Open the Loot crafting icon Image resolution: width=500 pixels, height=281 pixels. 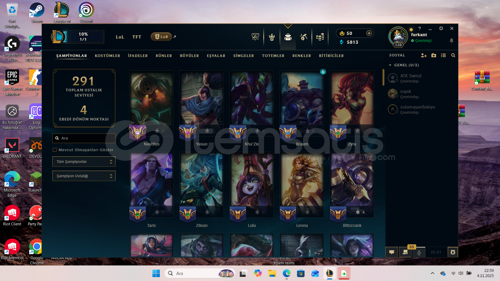(x=304, y=37)
